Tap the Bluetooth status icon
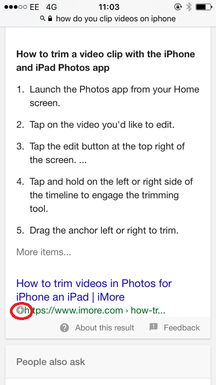The height and width of the screenshot is (385, 216). point(189,7)
